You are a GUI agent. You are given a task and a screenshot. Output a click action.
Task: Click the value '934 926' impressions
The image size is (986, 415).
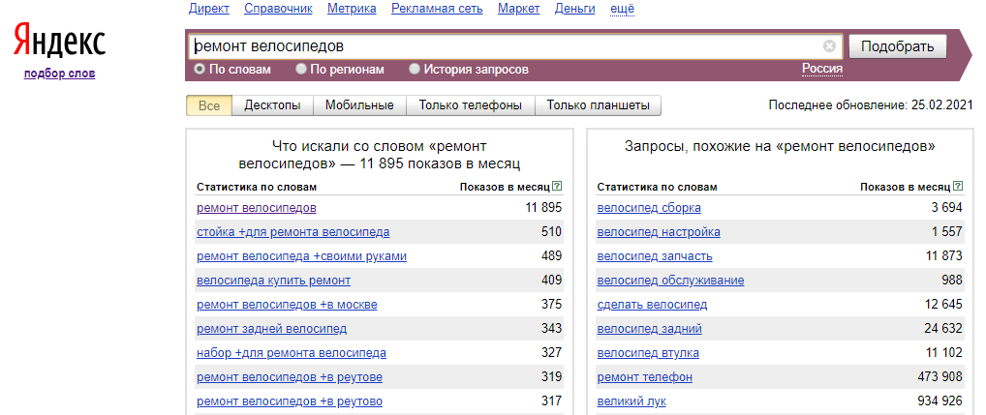(940, 401)
